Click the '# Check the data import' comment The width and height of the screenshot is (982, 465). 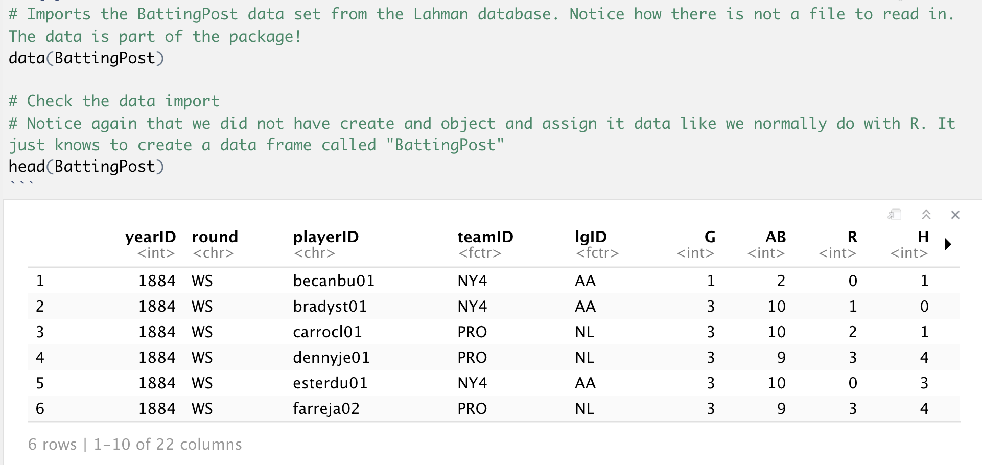coord(114,101)
